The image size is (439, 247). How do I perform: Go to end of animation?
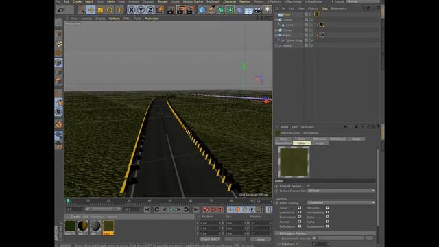pyautogui.click(x=196, y=209)
